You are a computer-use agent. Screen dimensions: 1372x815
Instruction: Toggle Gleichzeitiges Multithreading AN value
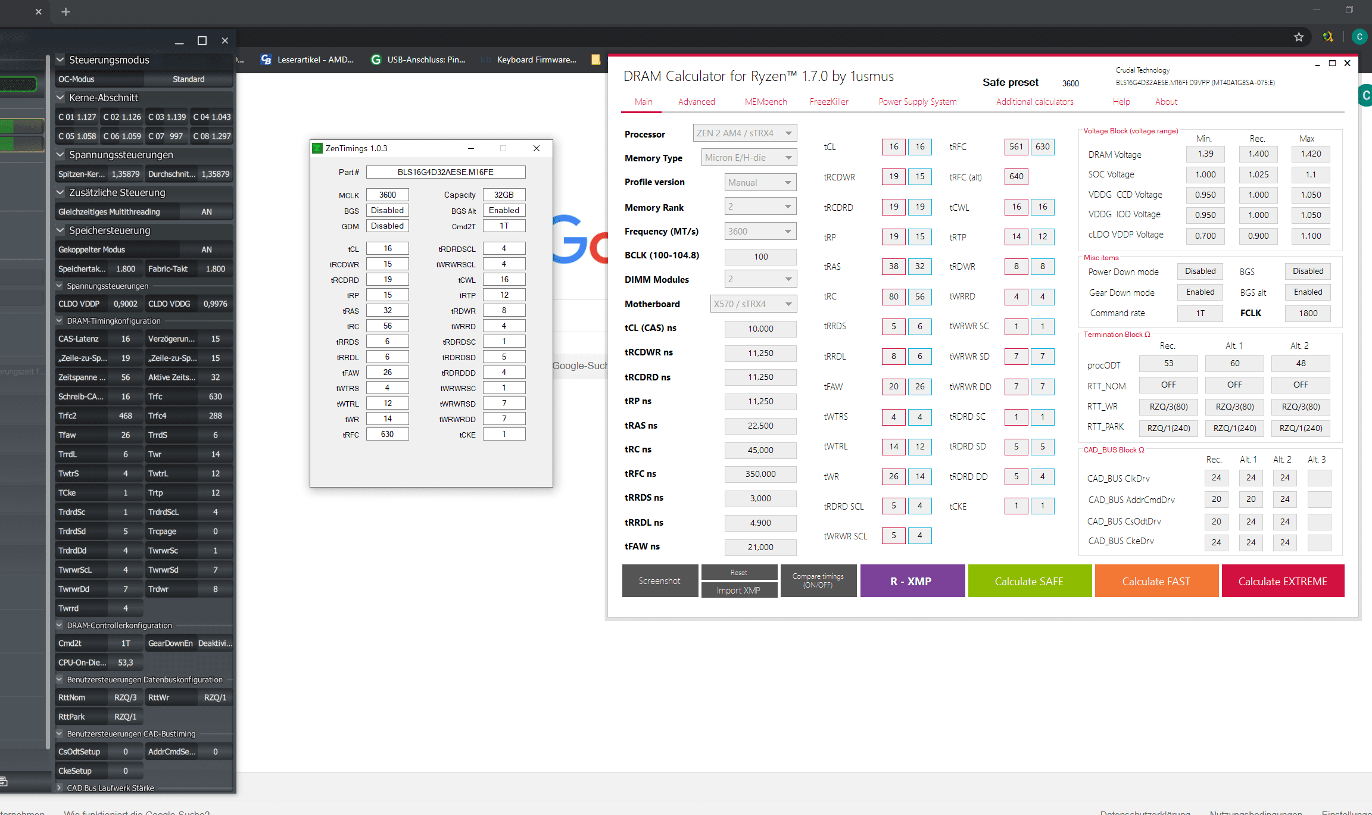click(x=207, y=212)
